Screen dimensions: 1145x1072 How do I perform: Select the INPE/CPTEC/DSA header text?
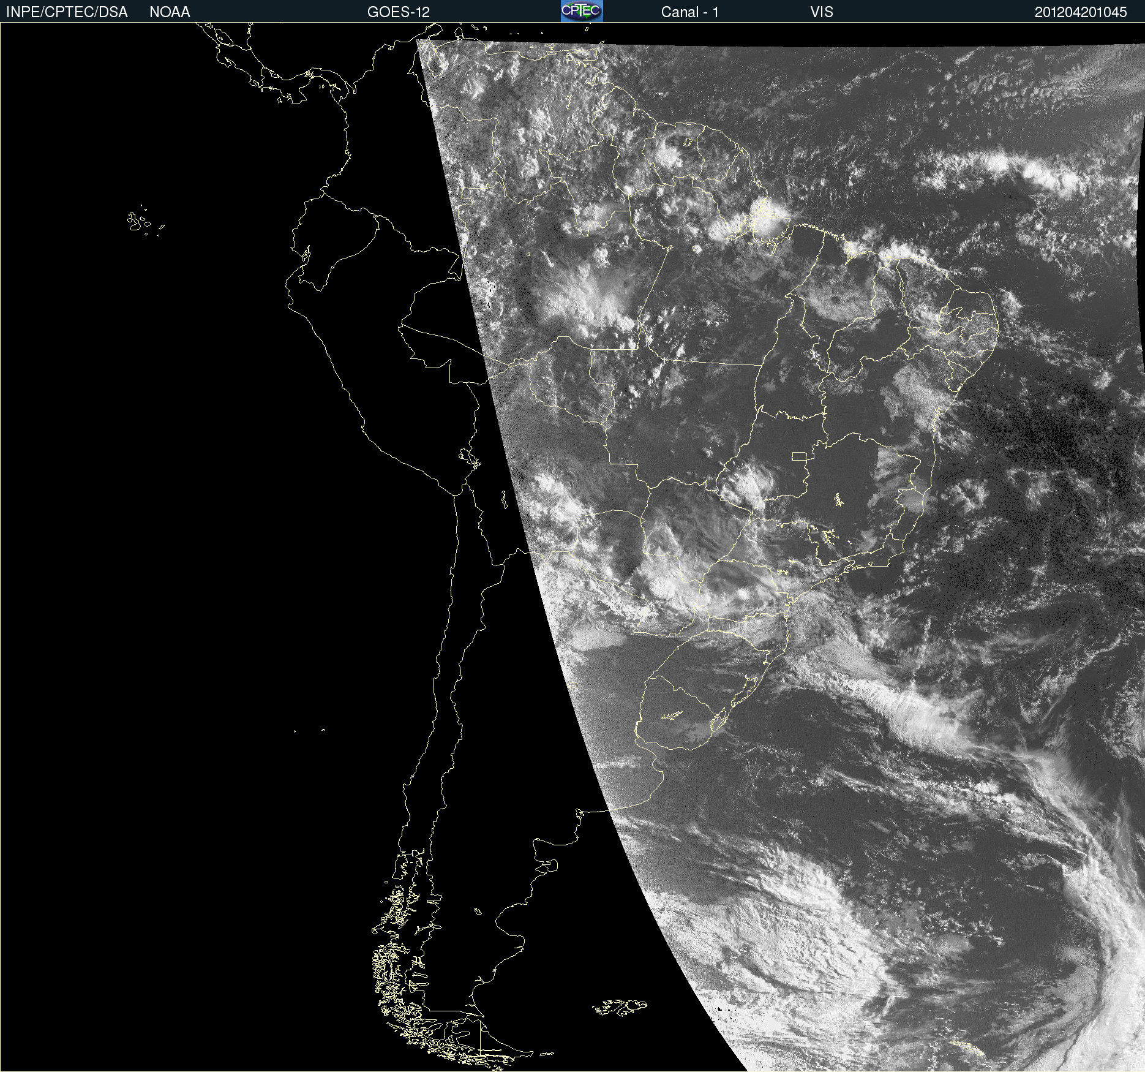(67, 12)
